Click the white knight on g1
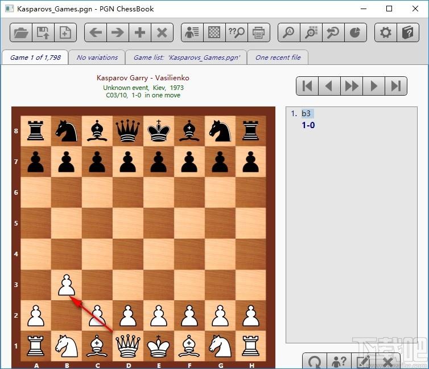429x369 pixels. pos(220,346)
